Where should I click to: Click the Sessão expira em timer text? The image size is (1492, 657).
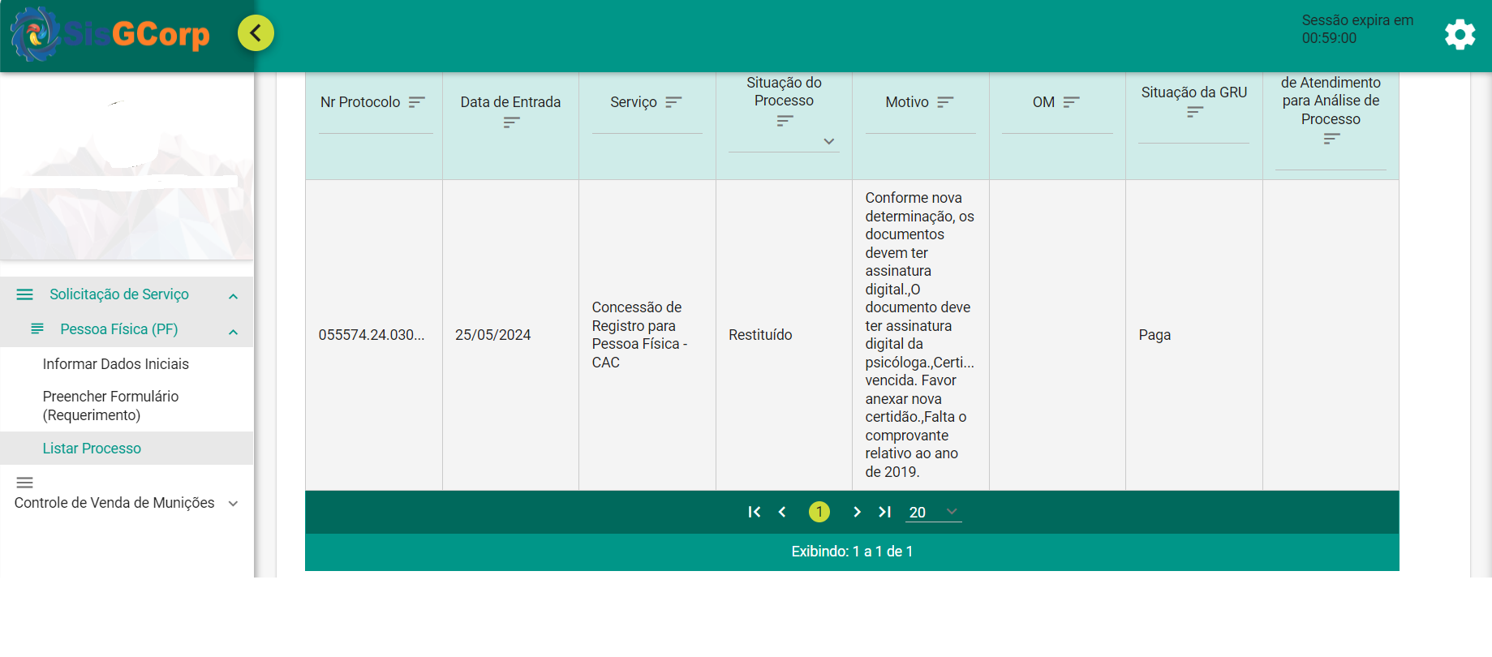pyautogui.click(x=1357, y=29)
